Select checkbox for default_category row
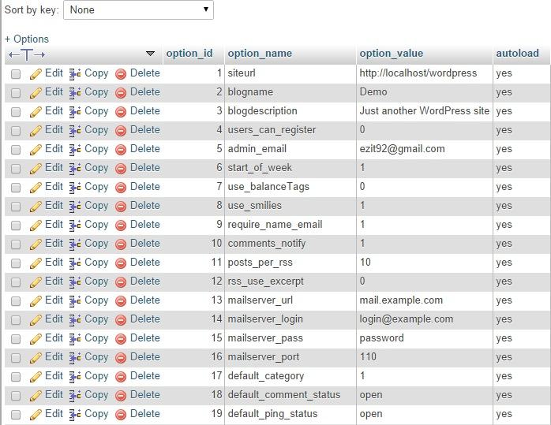551x425 pixels. (16, 377)
